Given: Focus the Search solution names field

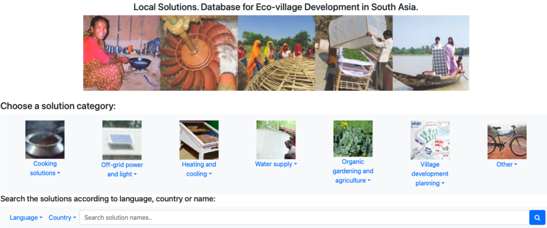Looking at the screenshot, I should click(x=304, y=217).
